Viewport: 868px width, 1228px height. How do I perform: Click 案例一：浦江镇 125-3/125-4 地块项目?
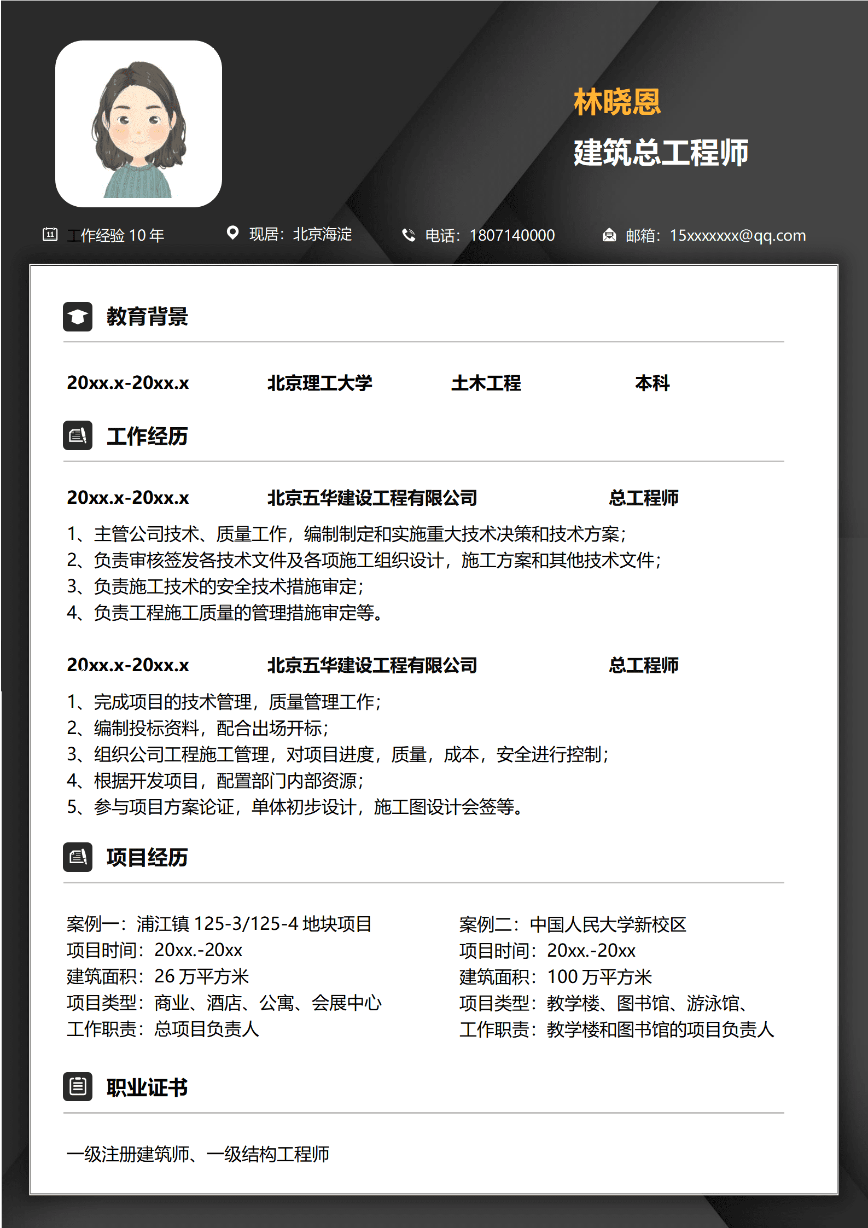coord(219,924)
